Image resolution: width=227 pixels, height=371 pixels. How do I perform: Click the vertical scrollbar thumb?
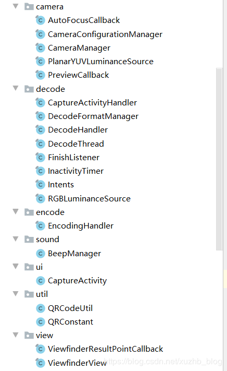click(x=219, y=159)
